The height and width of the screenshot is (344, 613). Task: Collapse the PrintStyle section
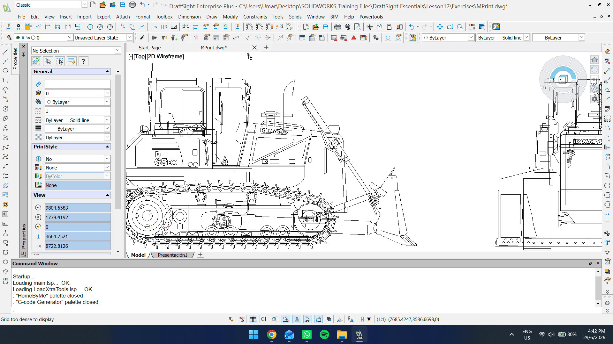pos(107,147)
